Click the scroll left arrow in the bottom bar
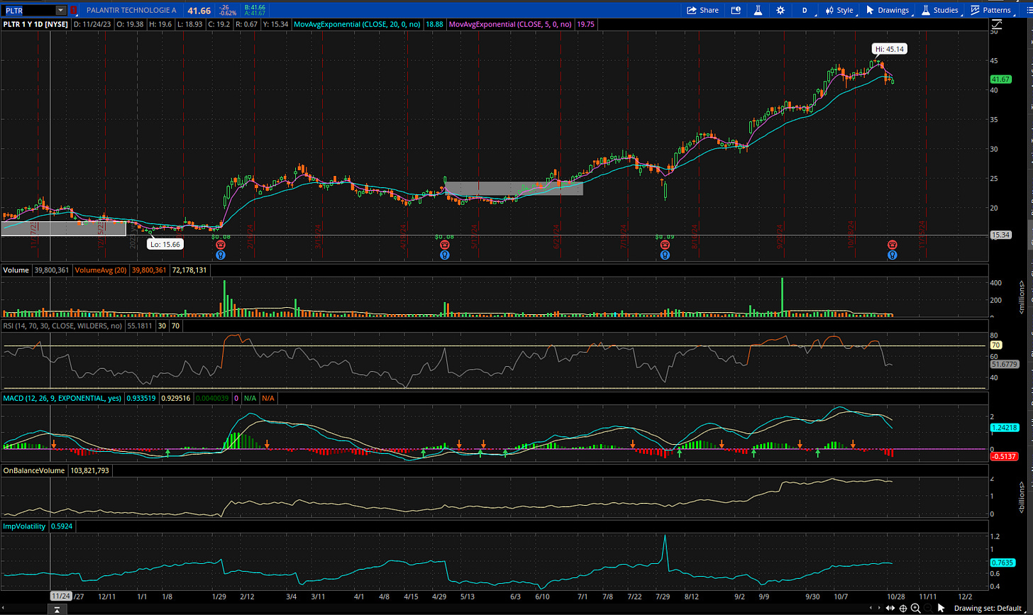The height and width of the screenshot is (615, 1033). tap(871, 608)
